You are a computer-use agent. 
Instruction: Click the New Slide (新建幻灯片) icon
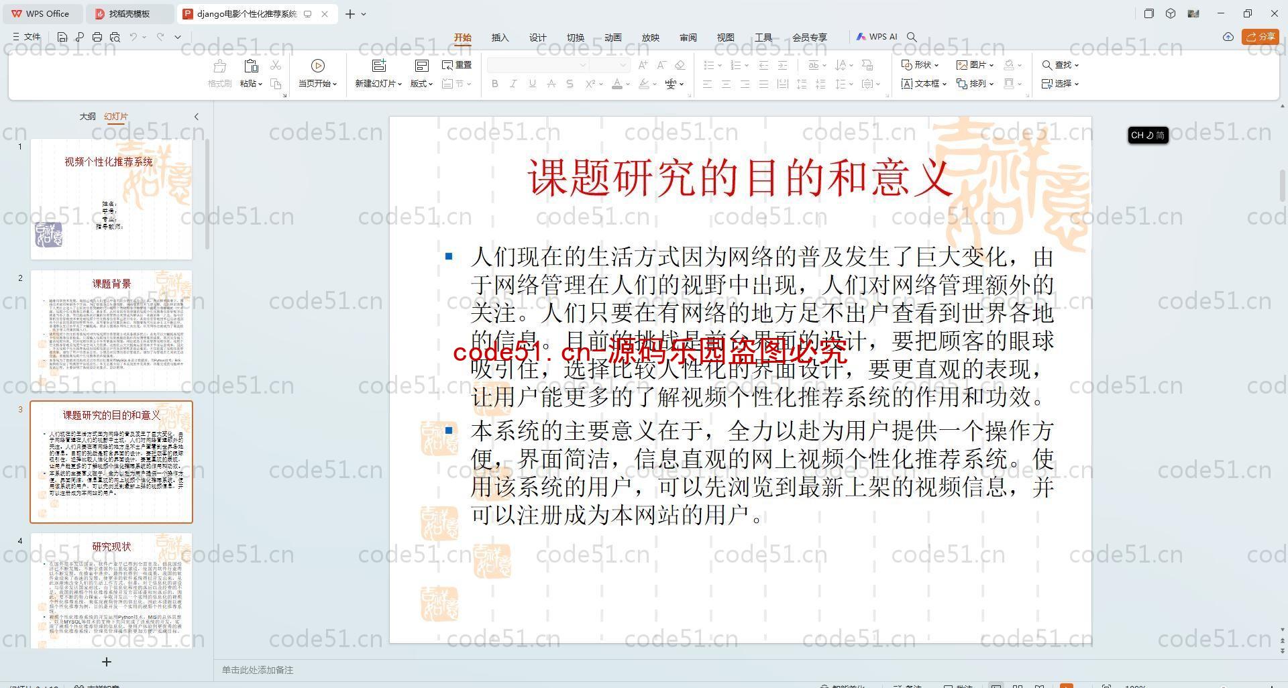click(x=379, y=66)
